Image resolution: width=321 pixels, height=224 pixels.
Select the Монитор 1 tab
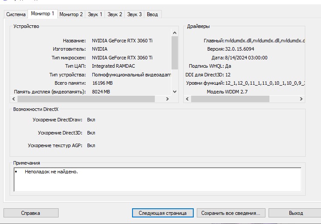(x=42, y=14)
